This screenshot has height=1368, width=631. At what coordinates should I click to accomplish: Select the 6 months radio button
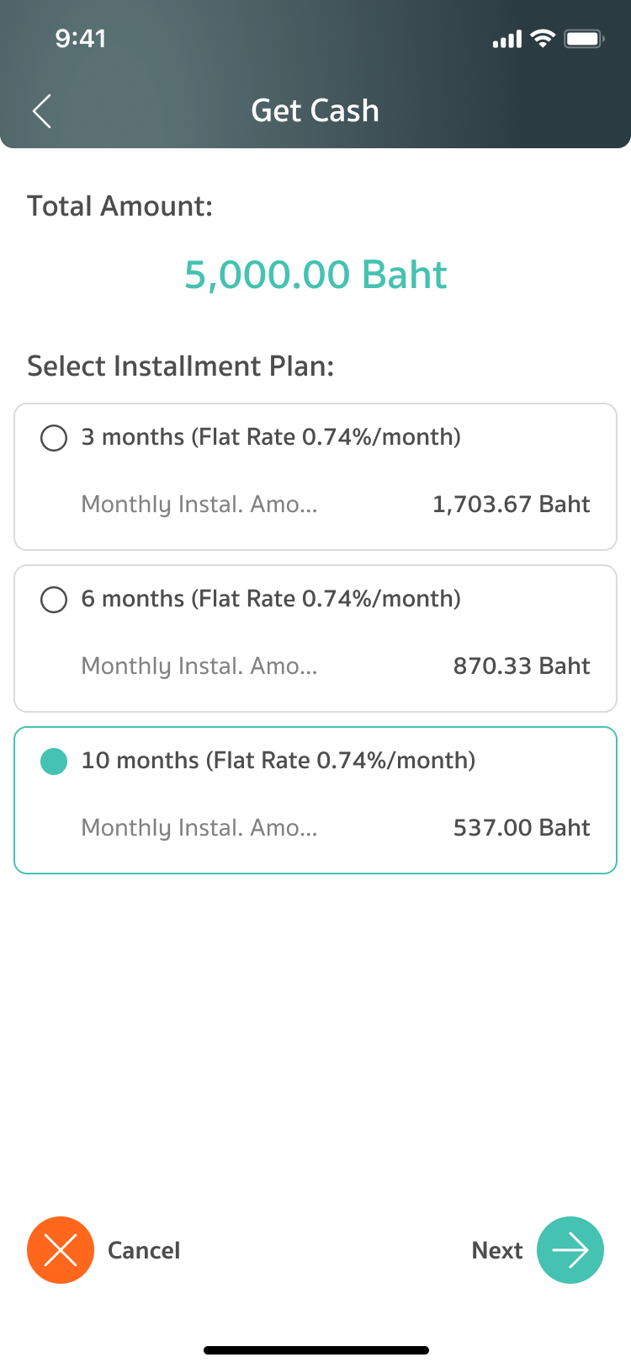pos(54,600)
